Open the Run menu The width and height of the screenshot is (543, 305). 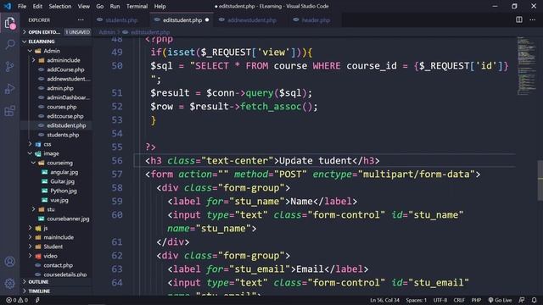point(115,6)
